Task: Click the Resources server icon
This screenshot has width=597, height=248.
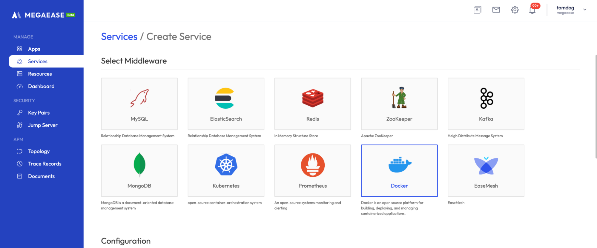Action: pyautogui.click(x=20, y=74)
